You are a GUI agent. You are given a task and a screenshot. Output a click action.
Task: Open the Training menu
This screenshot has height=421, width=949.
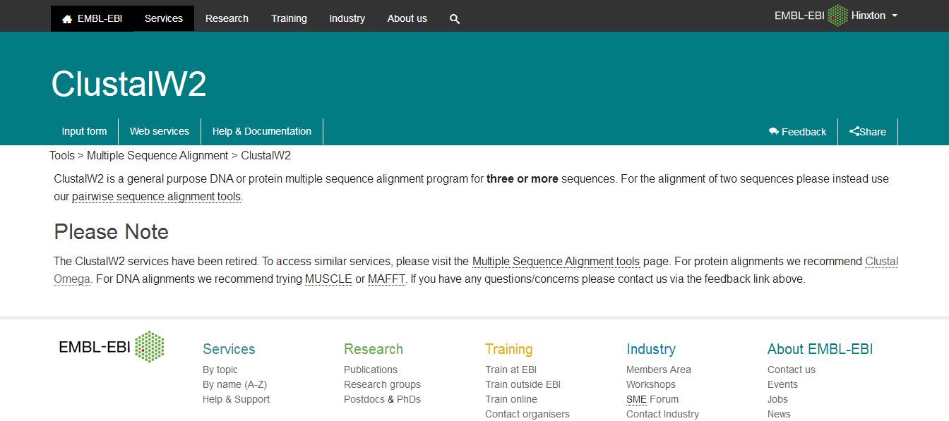(289, 18)
